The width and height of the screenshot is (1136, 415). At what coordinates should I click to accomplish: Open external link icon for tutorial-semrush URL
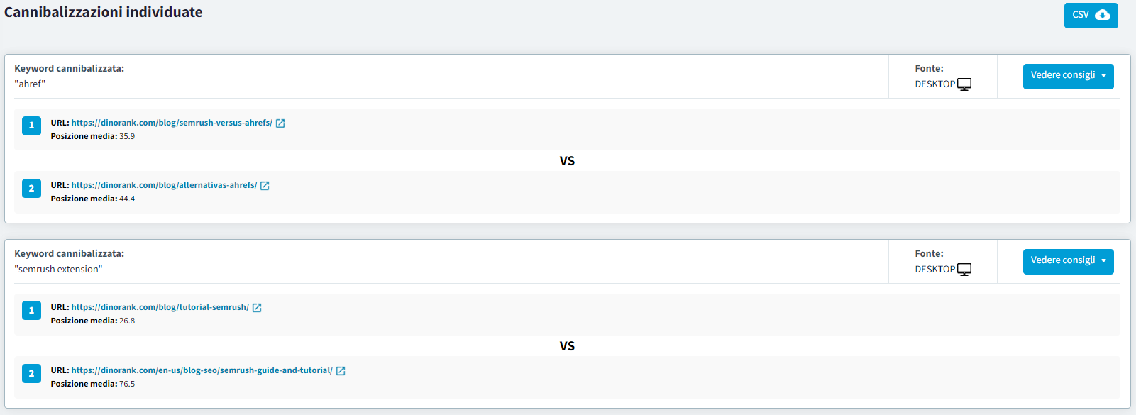pos(257,308)
